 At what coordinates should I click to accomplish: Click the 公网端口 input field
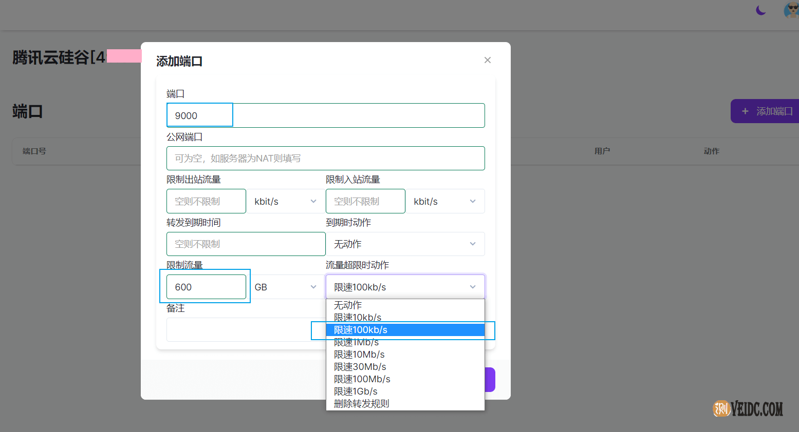coord(325,158)
